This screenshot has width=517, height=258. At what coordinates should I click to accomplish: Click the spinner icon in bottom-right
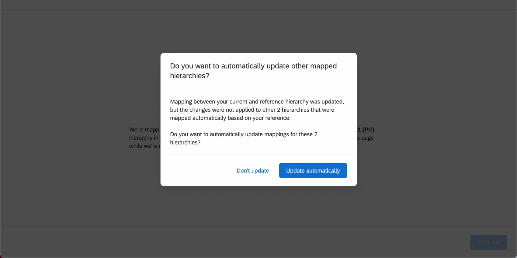(x=490, y=242)
